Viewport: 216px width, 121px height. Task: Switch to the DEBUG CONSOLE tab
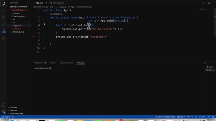tap(66, 63)
